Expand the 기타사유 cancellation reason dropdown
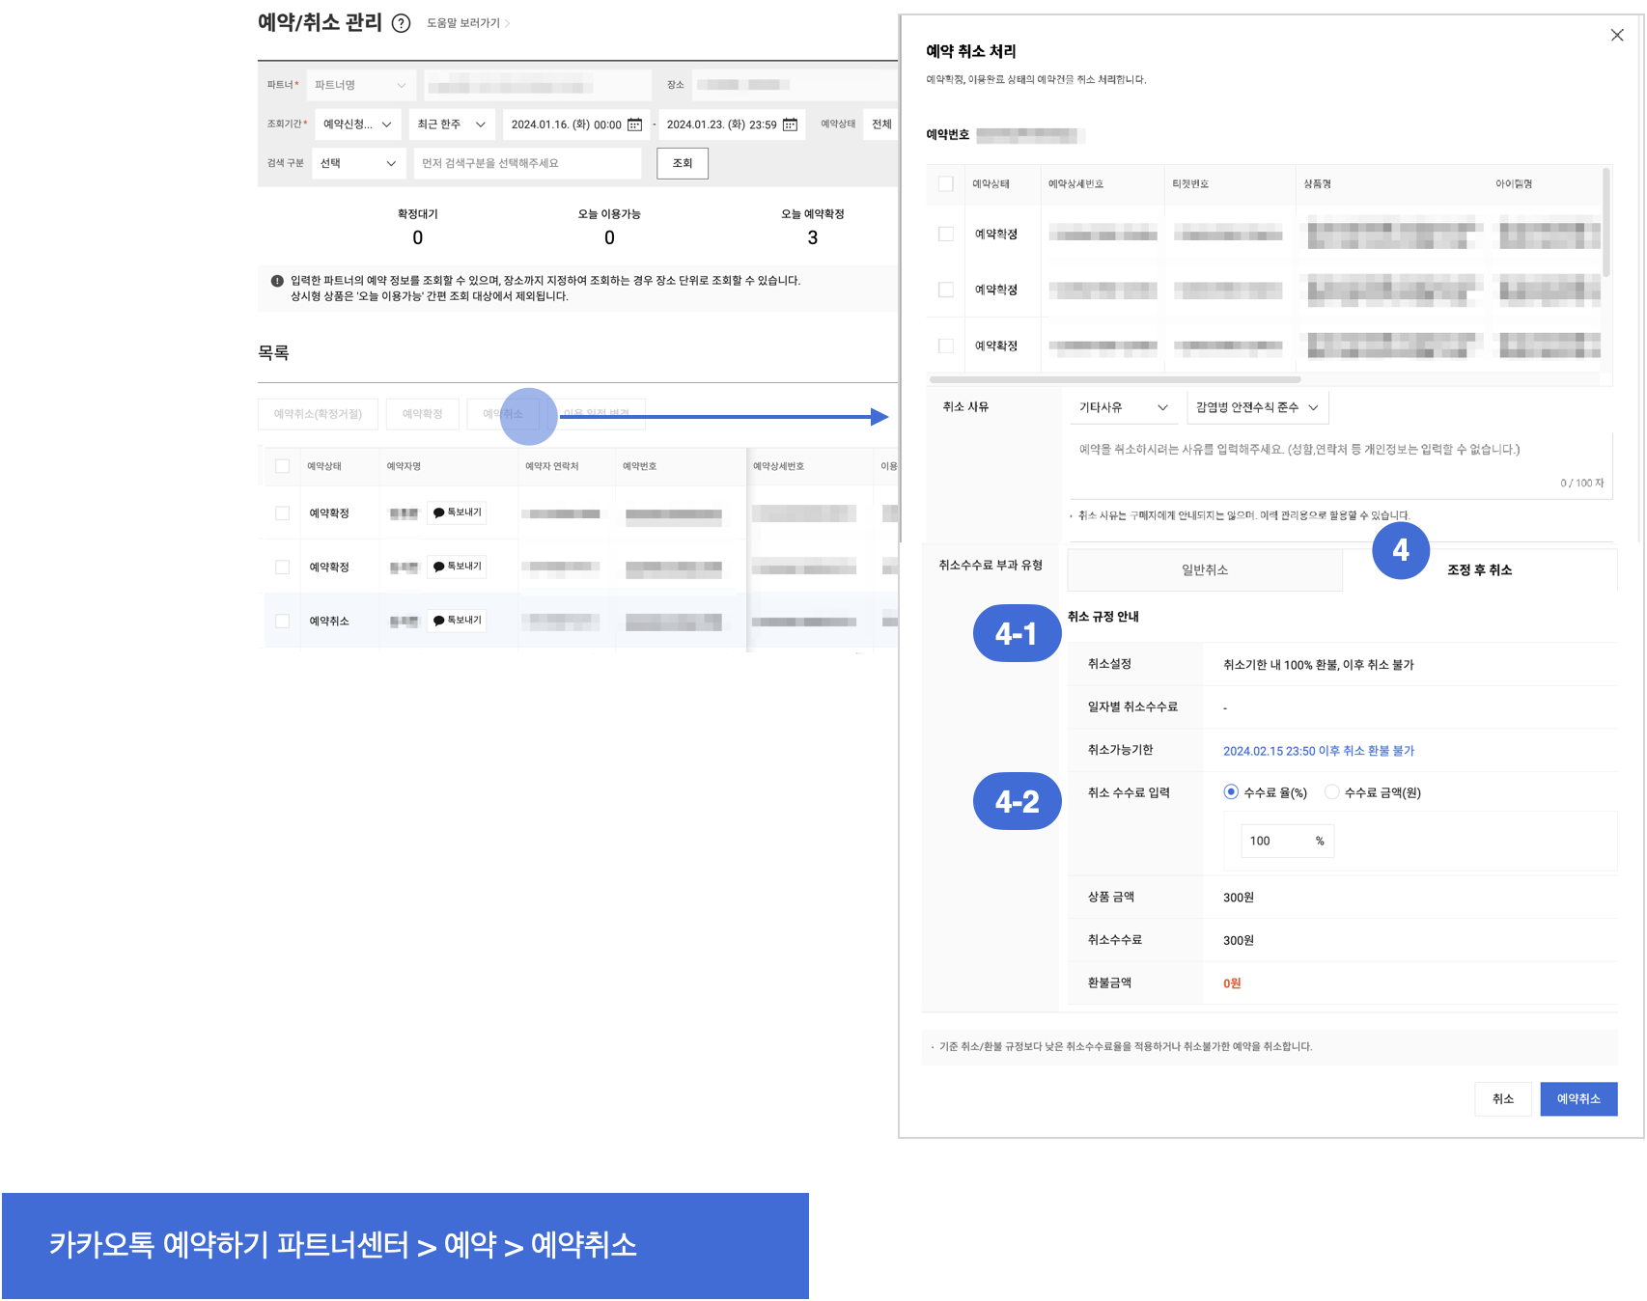The image size is (1647, 1301). tap(1123, 407)
